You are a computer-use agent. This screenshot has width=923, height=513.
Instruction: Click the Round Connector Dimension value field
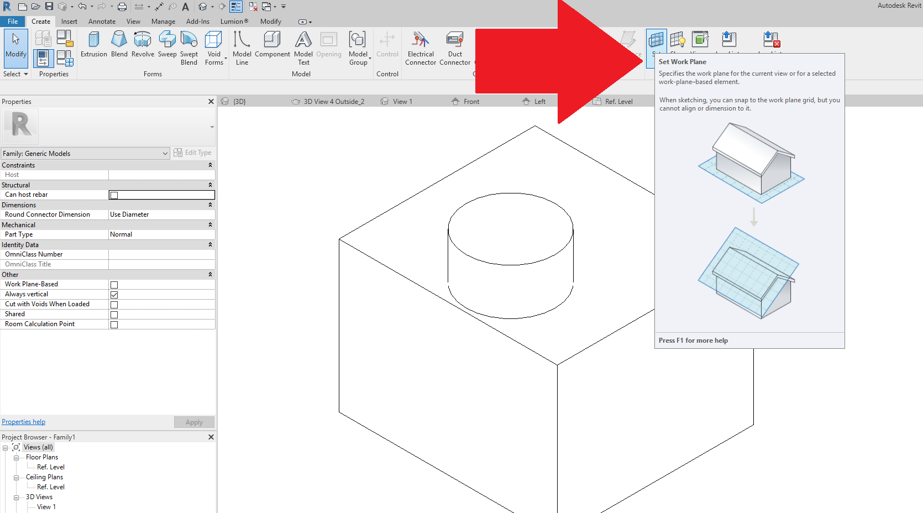[x=161, y=214]
